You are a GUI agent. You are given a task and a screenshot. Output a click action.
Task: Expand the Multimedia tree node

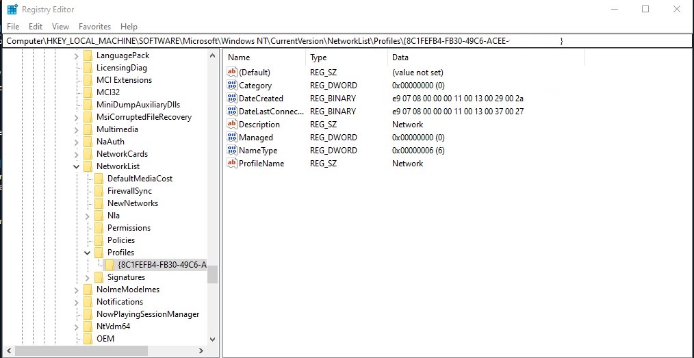[x=76, y=129]
